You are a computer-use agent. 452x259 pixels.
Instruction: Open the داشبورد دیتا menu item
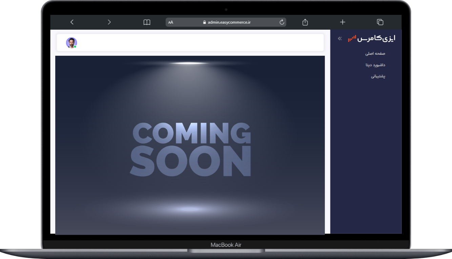375,65
